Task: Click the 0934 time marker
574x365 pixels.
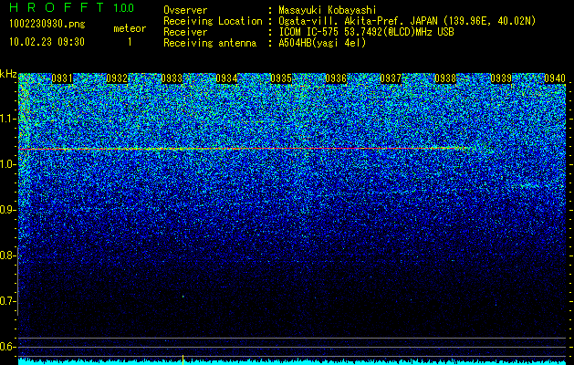Action: pos(226,78)
